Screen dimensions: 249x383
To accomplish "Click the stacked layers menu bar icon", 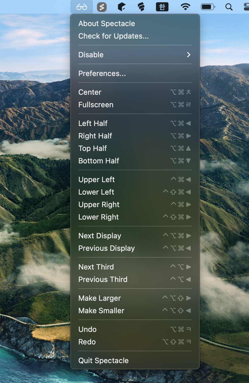I will coord(141,7).
